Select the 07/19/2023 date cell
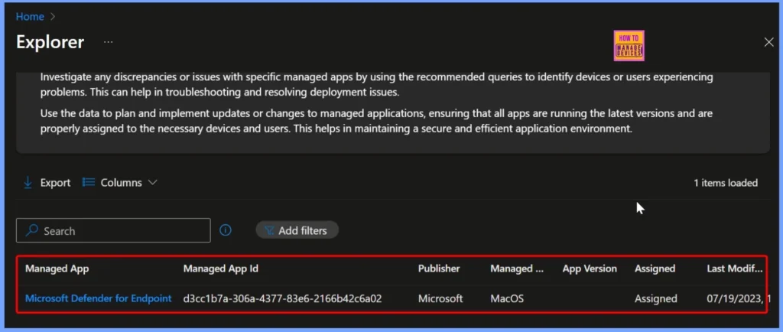Image resolution: width=783 pixels, height=332 pixels. [739, 298]
